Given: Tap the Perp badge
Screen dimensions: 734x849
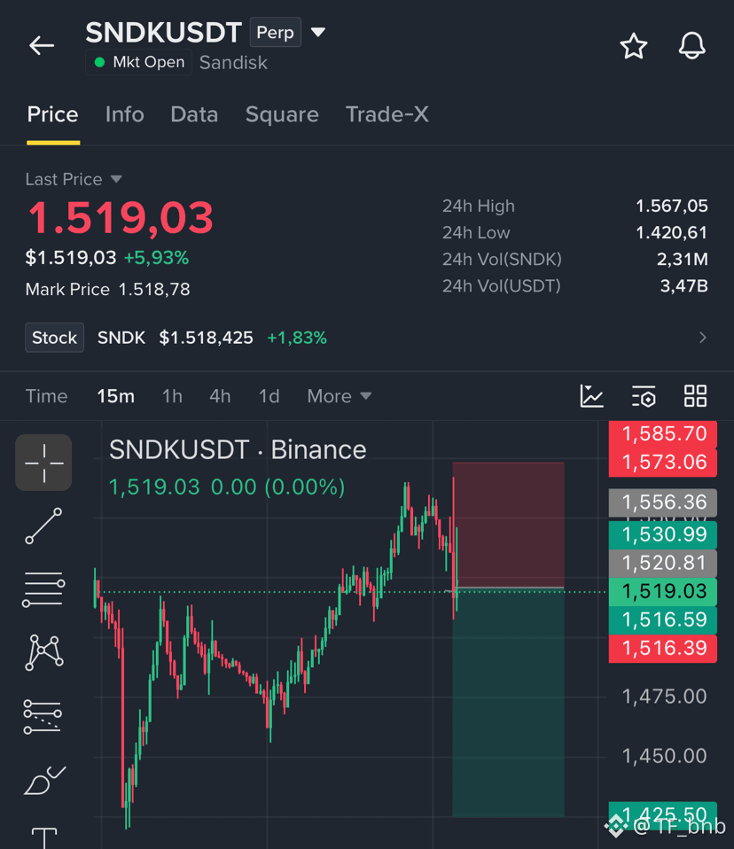Looking at the screenshot, I should [x=275, y=33].
